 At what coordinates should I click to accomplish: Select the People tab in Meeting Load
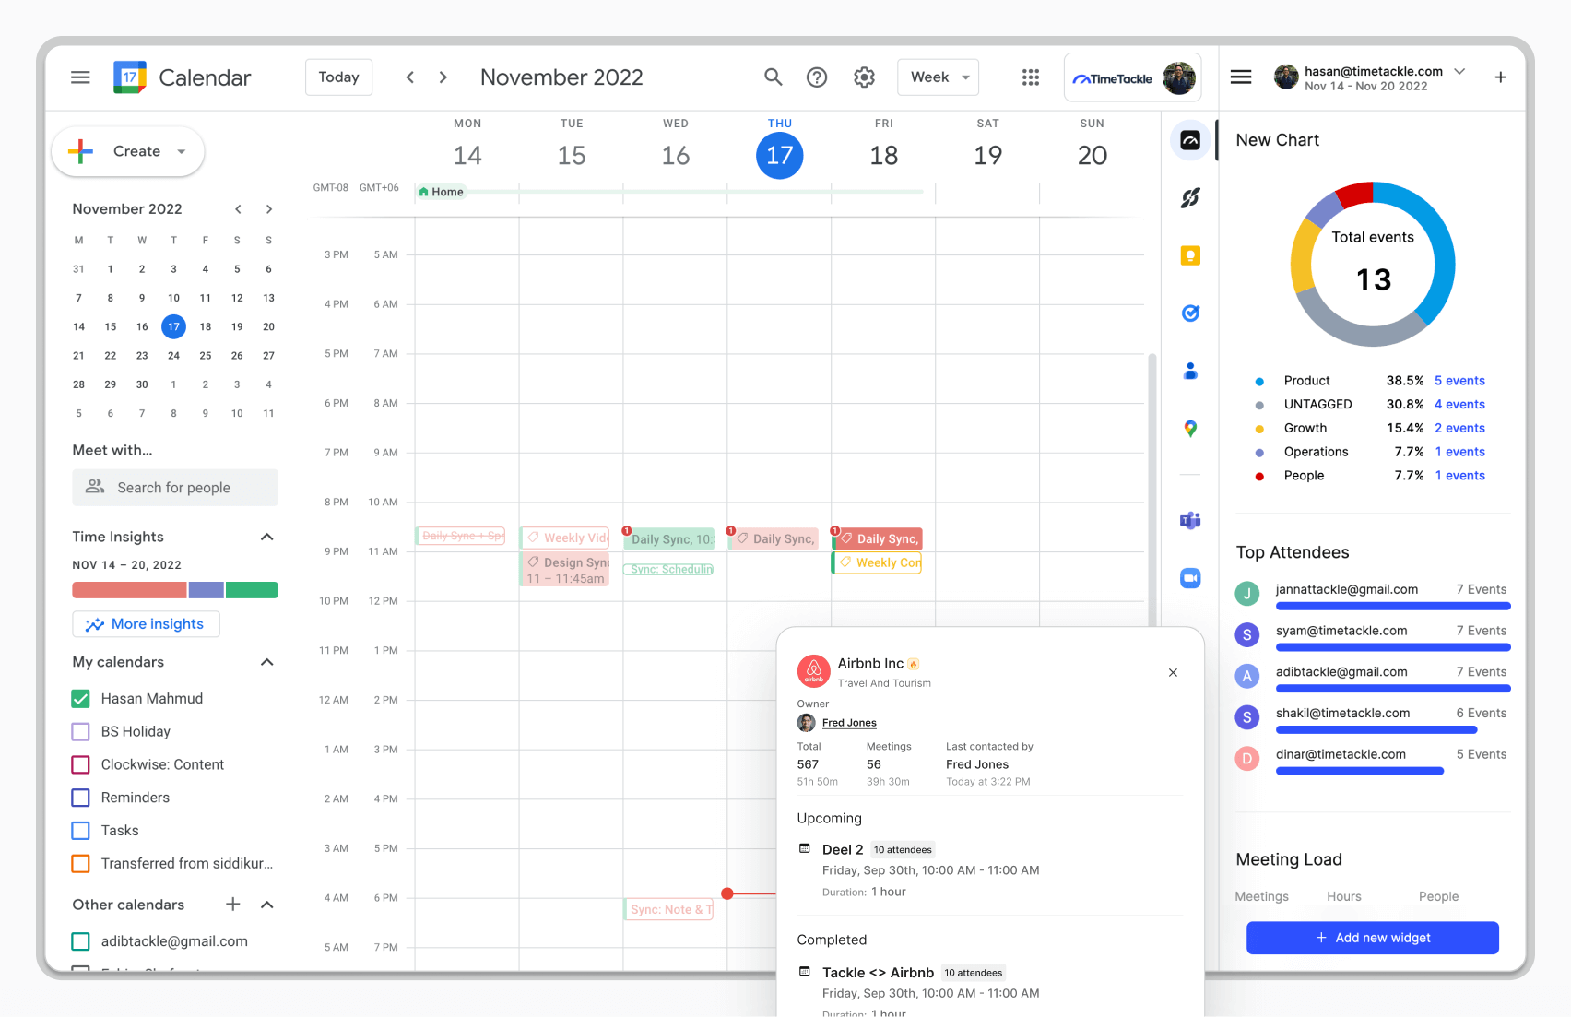[x=1438, y=896]
